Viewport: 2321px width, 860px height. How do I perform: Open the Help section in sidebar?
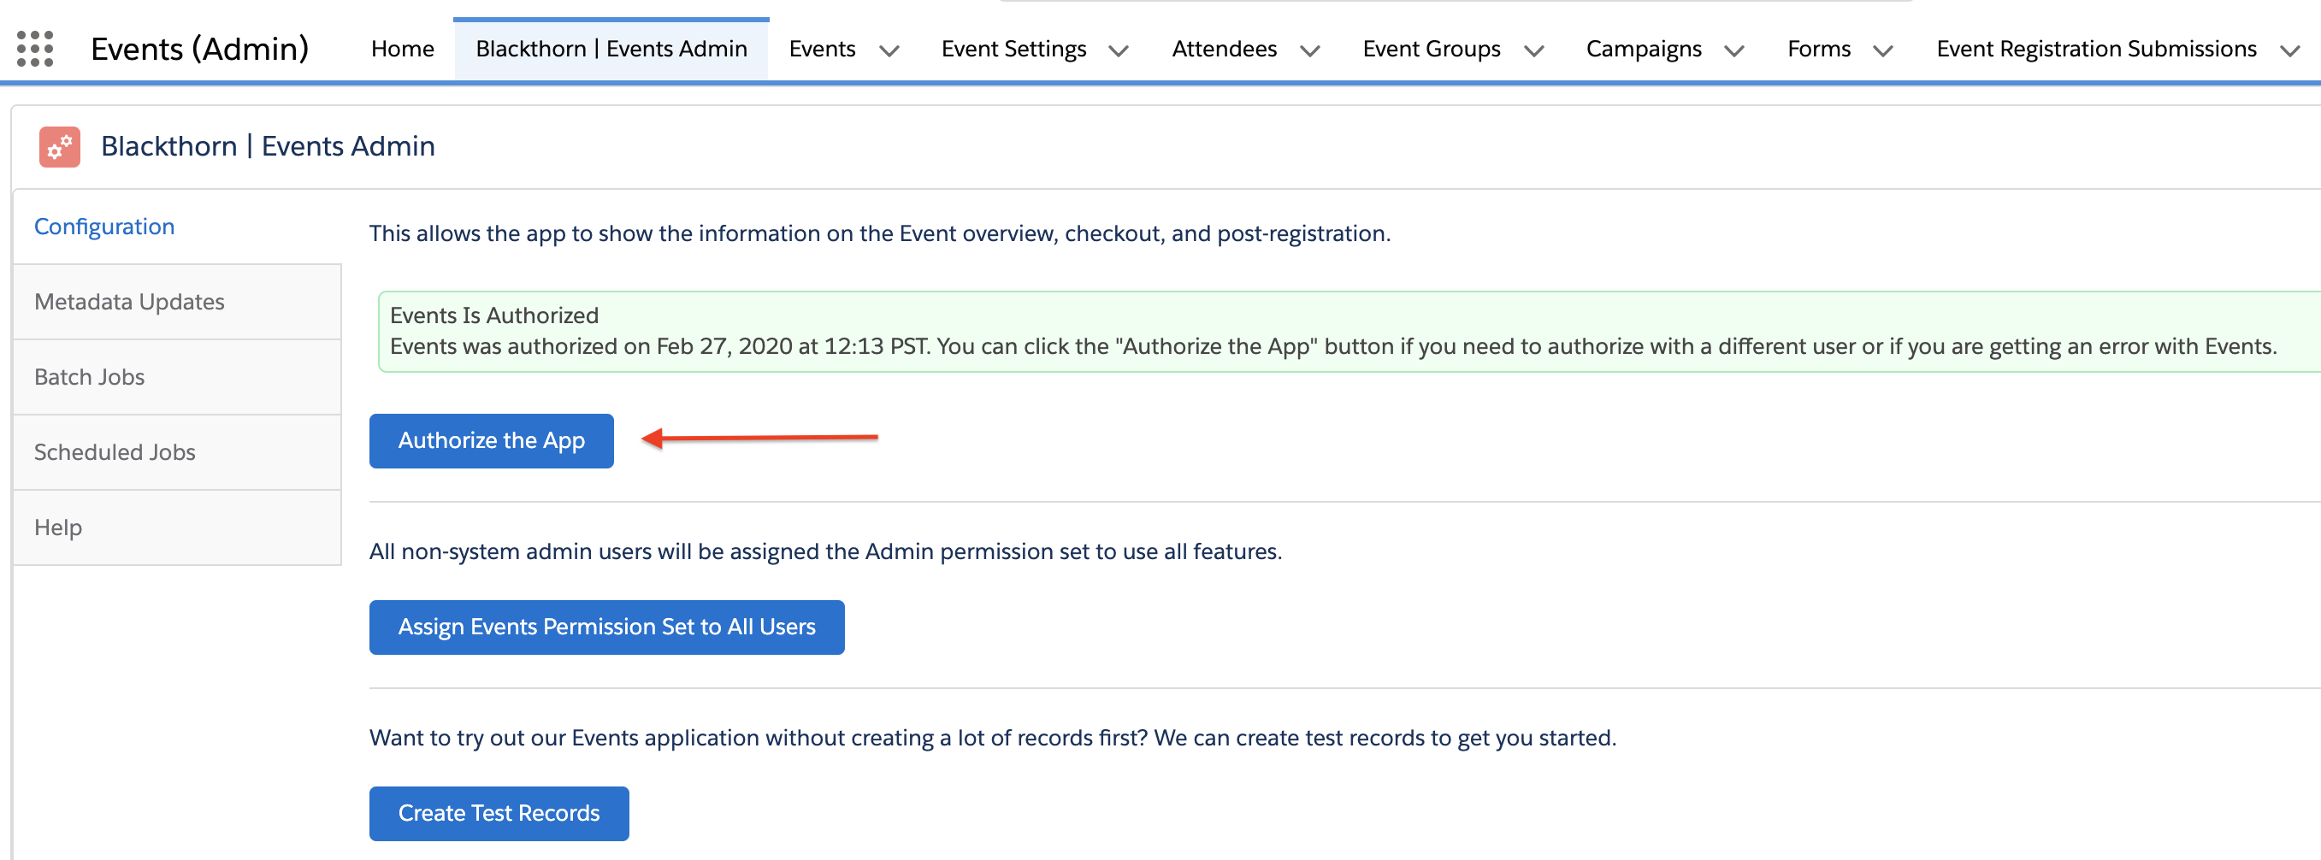57,527
